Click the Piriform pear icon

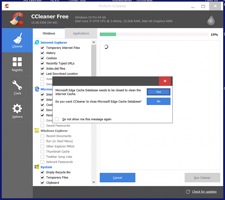[211, 20]
